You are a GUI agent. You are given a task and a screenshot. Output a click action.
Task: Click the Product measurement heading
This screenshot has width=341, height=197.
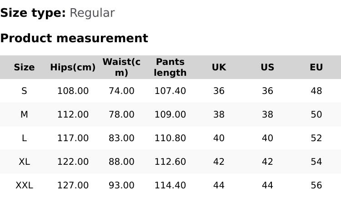pos(74,39)
